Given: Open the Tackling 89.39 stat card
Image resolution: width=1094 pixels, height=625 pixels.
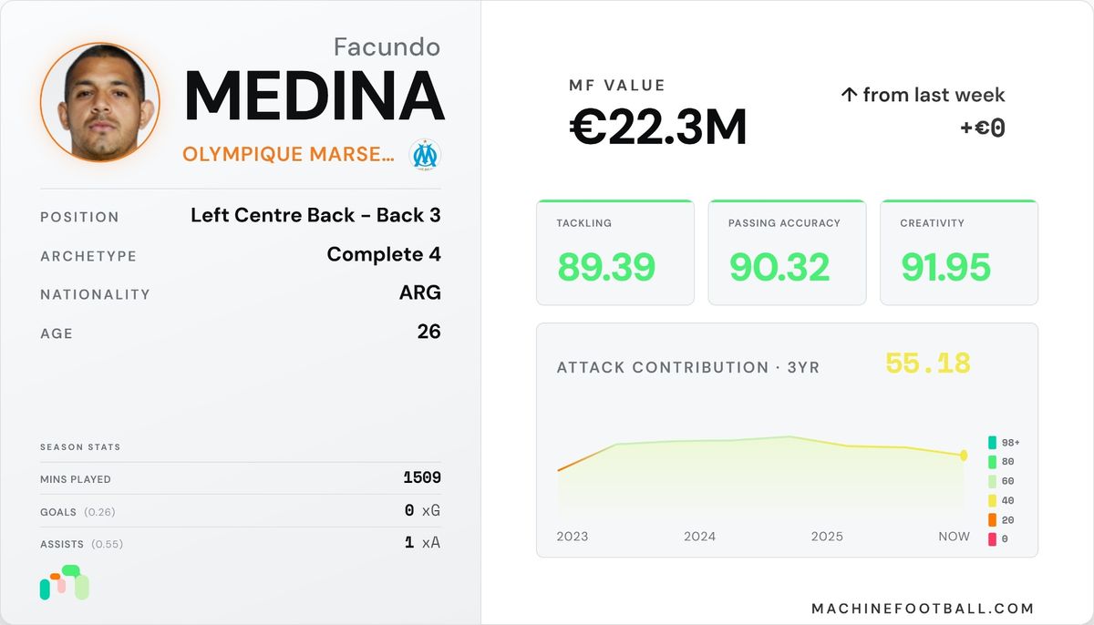Looking at the screenshot, I should 615,252.
